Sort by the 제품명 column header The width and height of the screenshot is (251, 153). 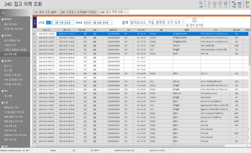coord(187,30)
